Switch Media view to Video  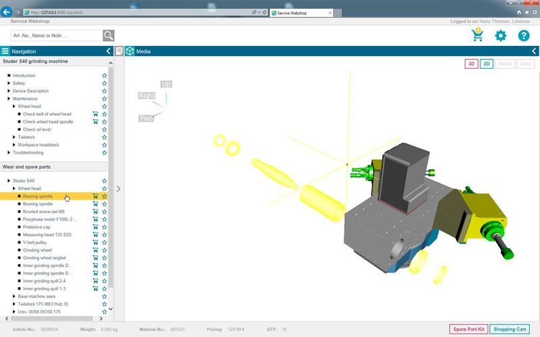click(x=505, y=63)
